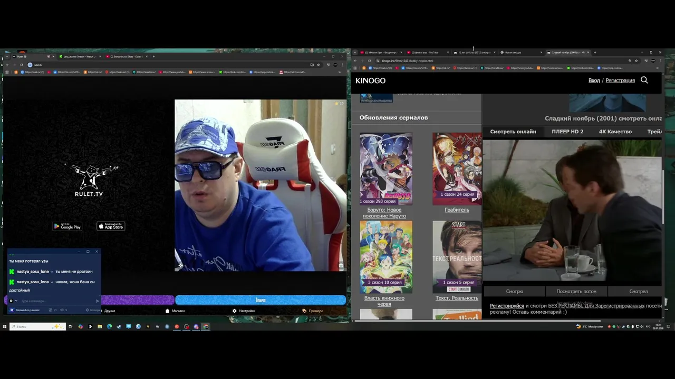675x379 pixels.
Task: Reload page in right Kinogo browser
Action: pyautogui.click(x=369, y=61)
